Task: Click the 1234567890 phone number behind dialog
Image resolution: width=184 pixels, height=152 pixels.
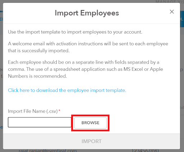Action: click(145, 151)
